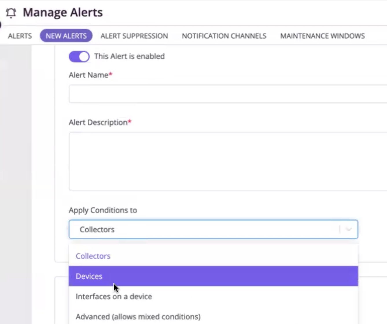Select the Devices option
387x324 pixels.
[213, 276]
